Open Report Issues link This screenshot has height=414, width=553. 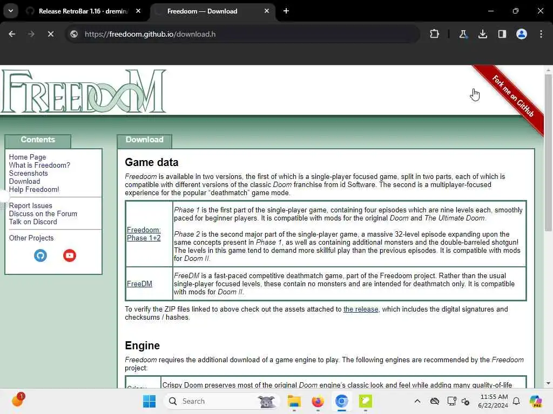(x=30, y=205)
